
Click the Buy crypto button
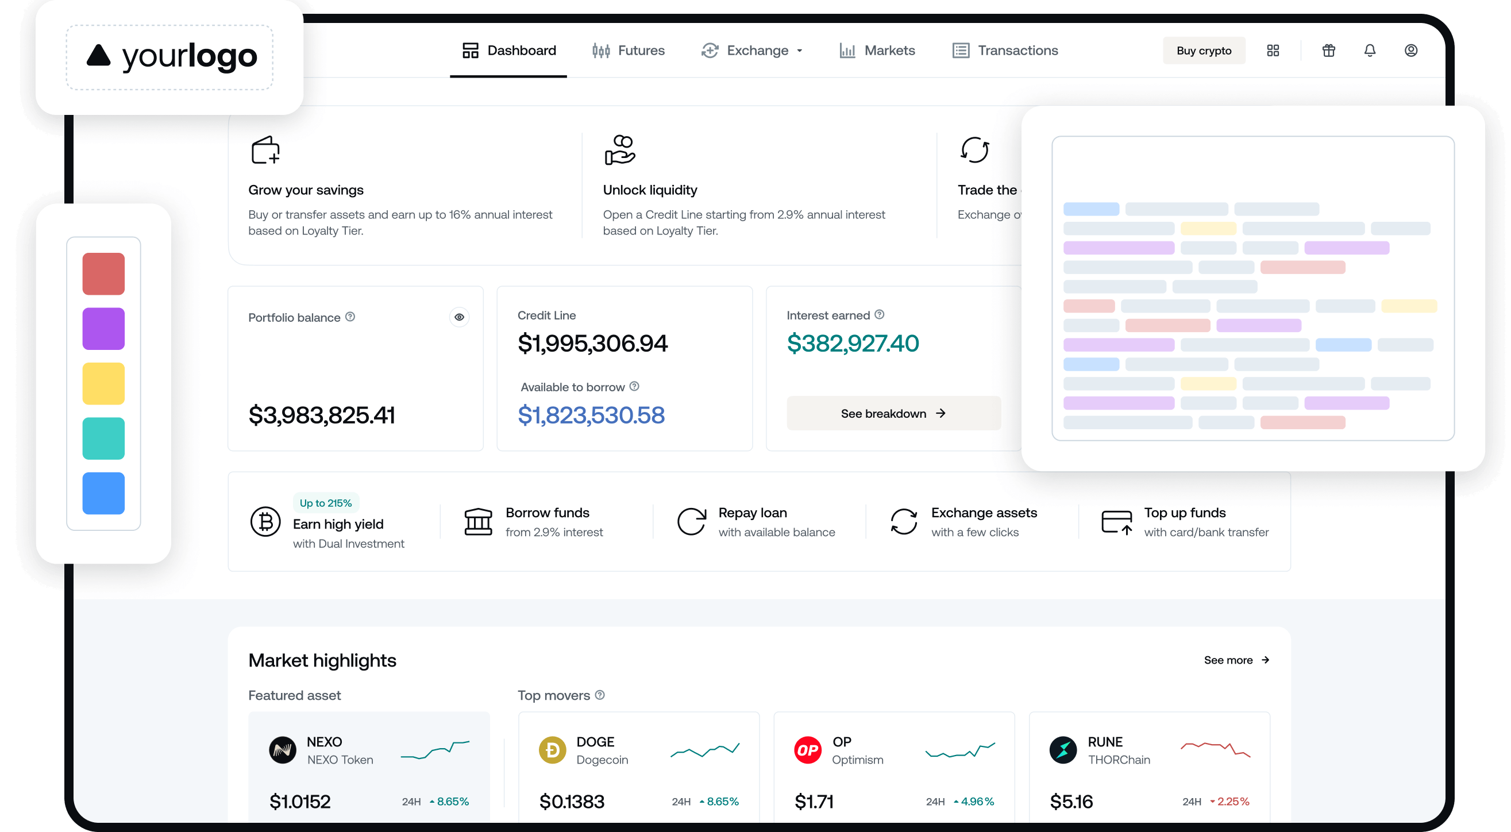1204,51
